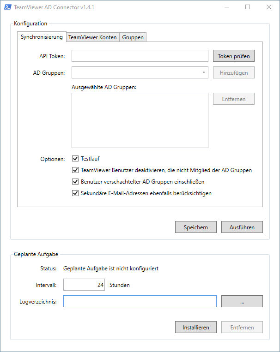
Task: Click Entfernen in Geplante Aufgabe section
Action: (x=242, y=327)
